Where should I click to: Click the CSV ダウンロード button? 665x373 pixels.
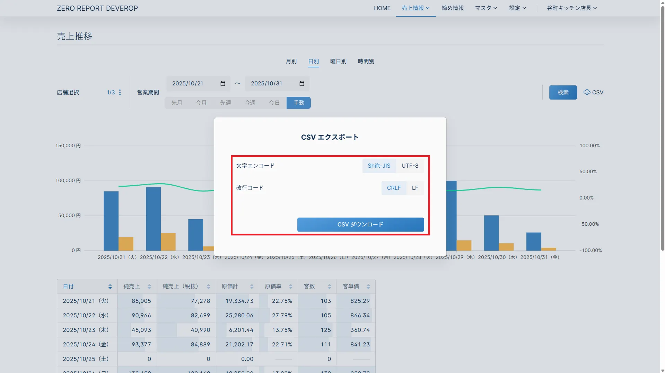[x=360, y=225]
